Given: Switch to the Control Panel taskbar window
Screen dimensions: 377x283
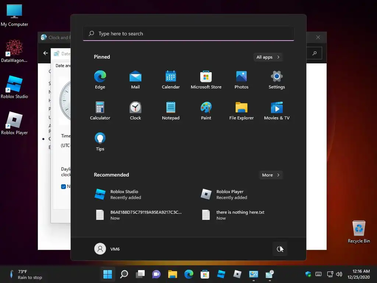Looking at the screenshot, I should [253, 274].
